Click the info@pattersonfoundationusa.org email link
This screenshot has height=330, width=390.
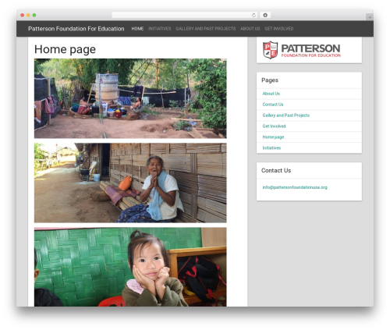pos(295,187)
